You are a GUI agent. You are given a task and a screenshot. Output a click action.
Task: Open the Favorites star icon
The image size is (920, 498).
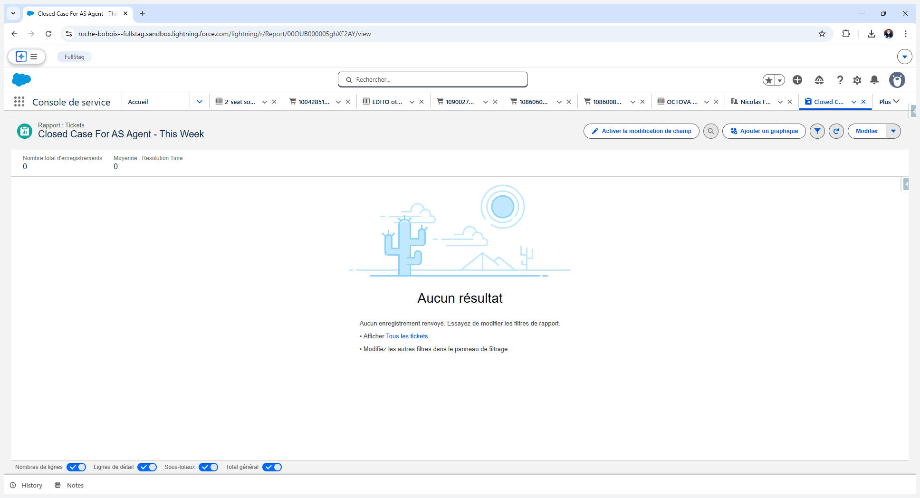tap(768, 80)
